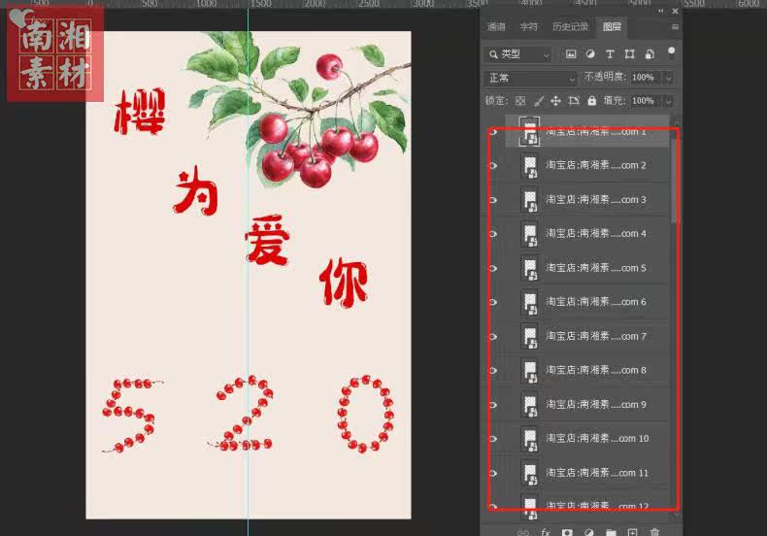Click link layers icon at panel bottom

[523, 532]
